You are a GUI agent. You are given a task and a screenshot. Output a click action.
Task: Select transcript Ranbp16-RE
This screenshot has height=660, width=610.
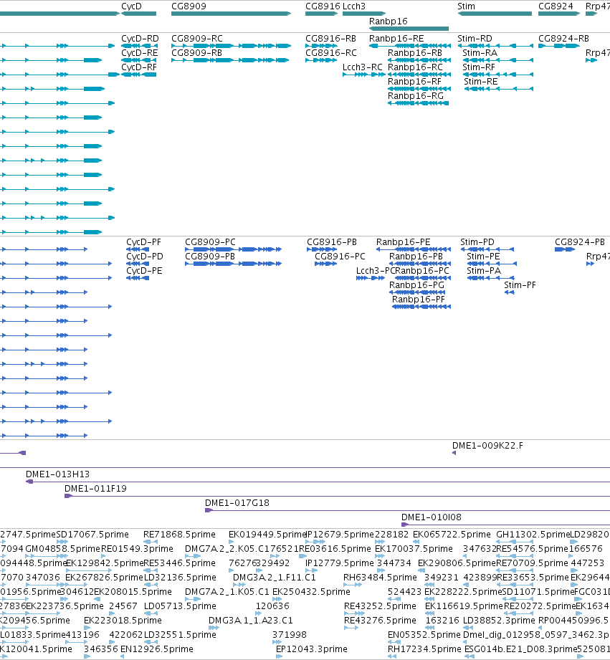click(396, 38)
